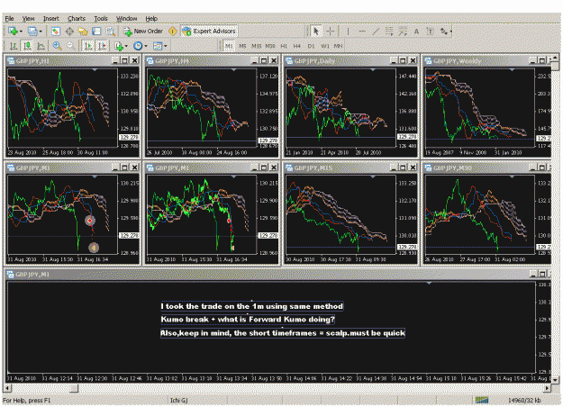Zoom in on the chart
The width and height of the screenshot is (563, 407).
(x=57, y=46)
